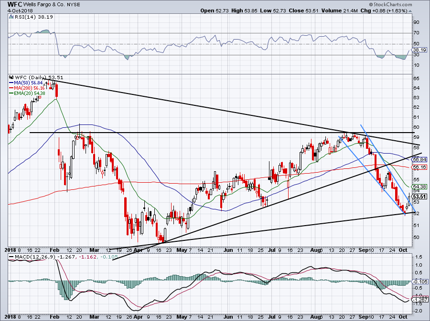This screenshot has height=321, width=430.
Task: Click the MA(200) 56.16 legend label
Action: (x=30, y=88)
